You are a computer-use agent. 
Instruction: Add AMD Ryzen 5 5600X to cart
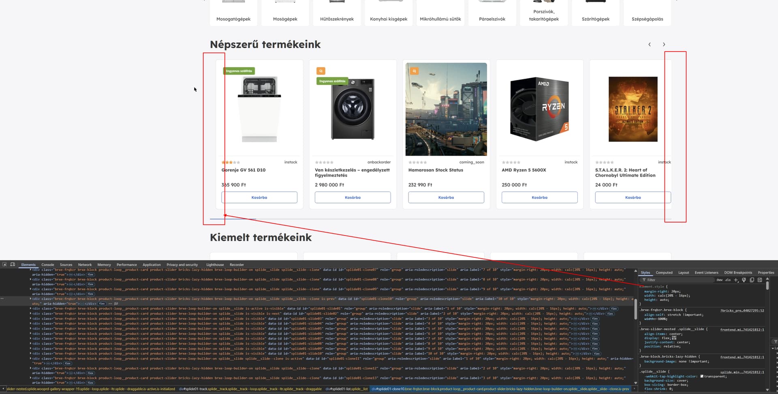point(539,197)
